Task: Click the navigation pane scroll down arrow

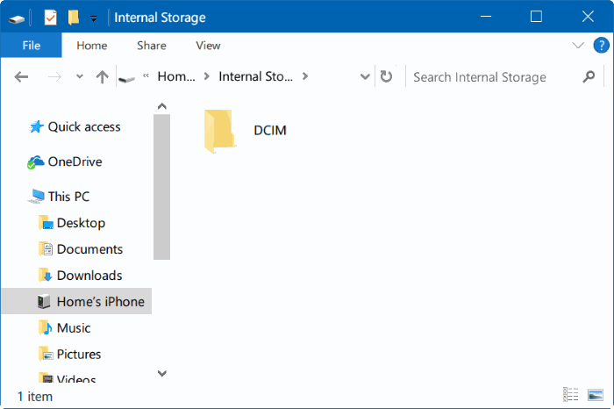Action: [161, 373]
